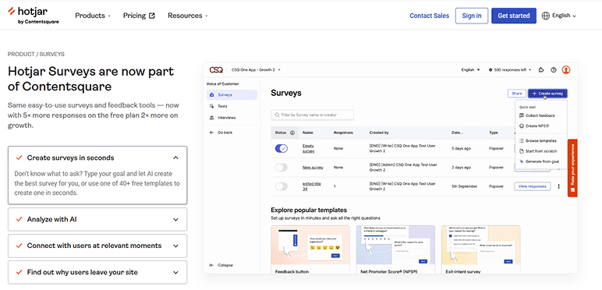Open the Empty survey name link
This screenshot has width=602, height=290.
pyautogui.click(x=309, y=148)
